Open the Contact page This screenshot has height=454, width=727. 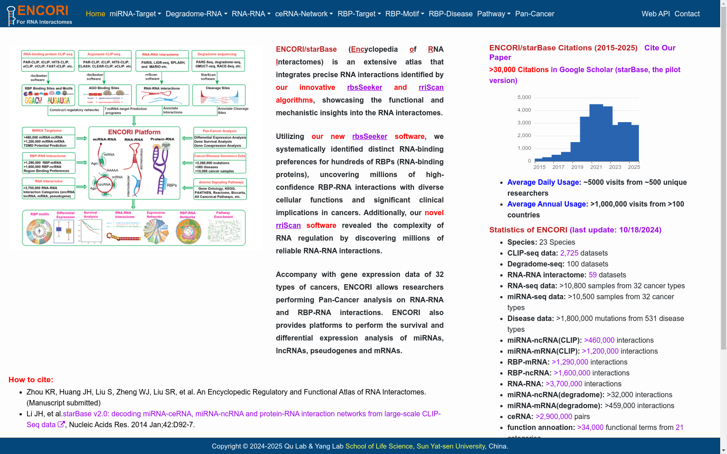point(687,14)
